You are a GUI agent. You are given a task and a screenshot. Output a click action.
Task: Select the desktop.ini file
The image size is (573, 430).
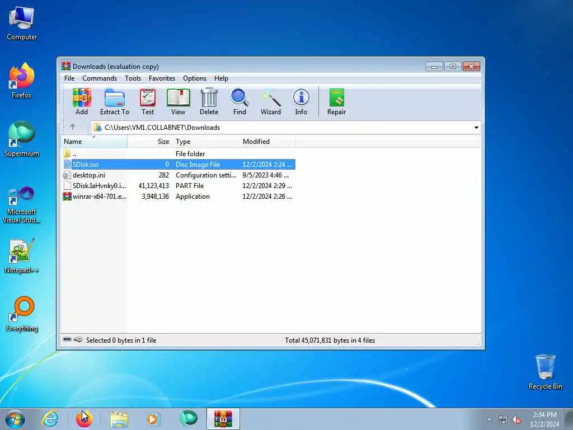tap(179, 175)
